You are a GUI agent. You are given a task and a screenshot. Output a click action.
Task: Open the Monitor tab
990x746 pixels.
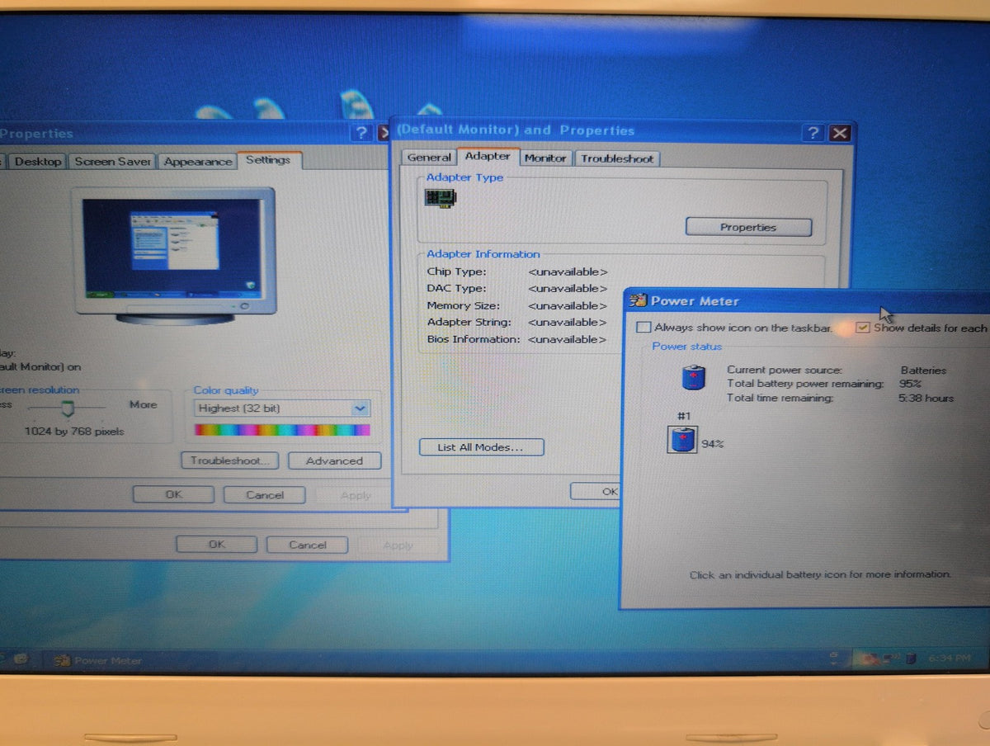point(545,158)
